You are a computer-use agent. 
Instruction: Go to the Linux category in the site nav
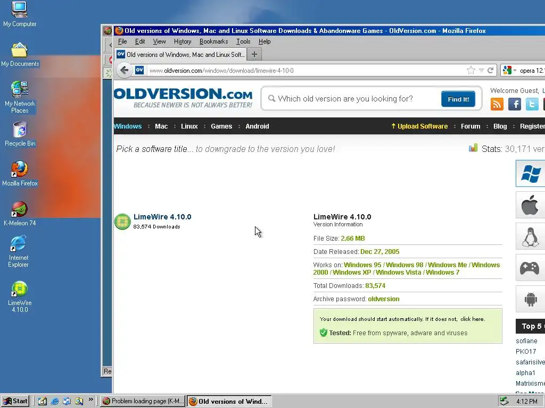[189, 126]
